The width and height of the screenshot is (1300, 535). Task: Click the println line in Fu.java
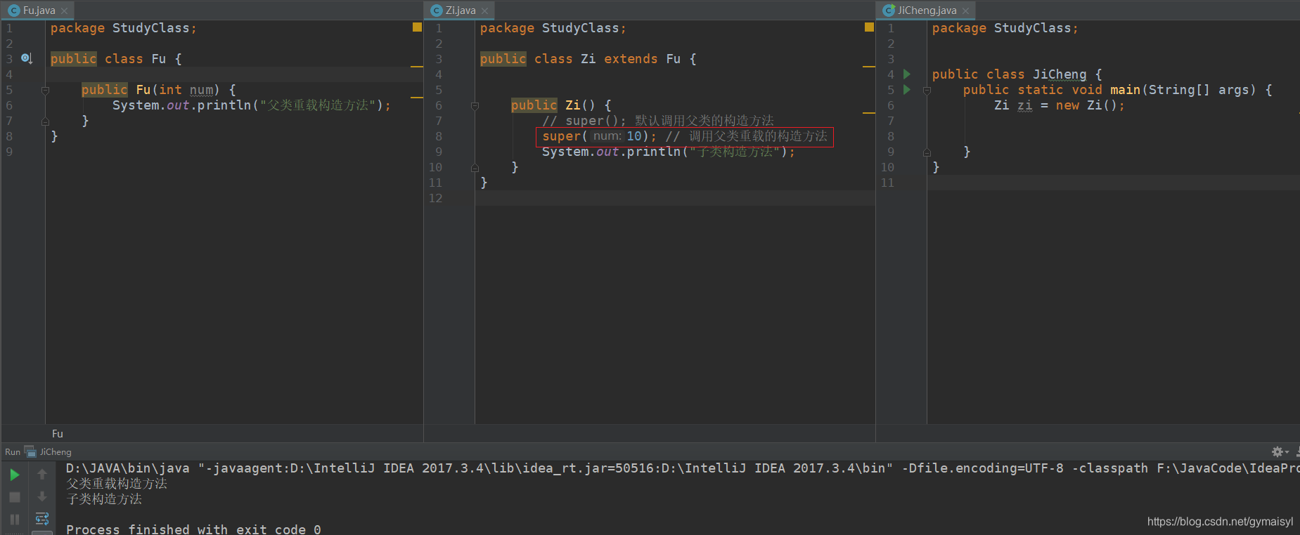click(x=251, y=105)
